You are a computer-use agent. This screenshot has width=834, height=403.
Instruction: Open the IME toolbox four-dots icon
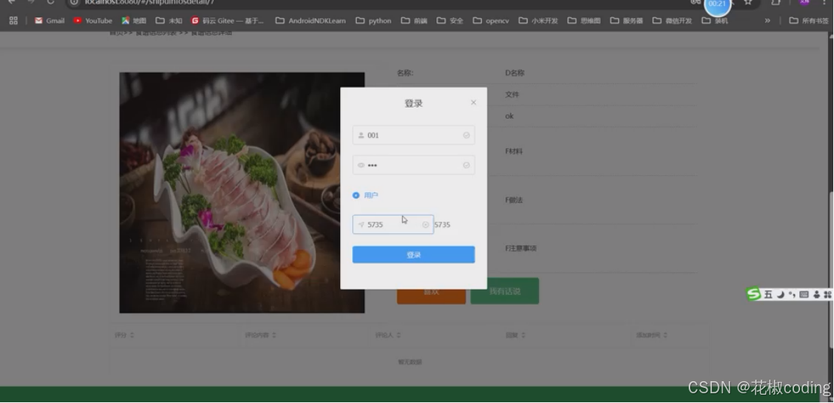(827, 294)
